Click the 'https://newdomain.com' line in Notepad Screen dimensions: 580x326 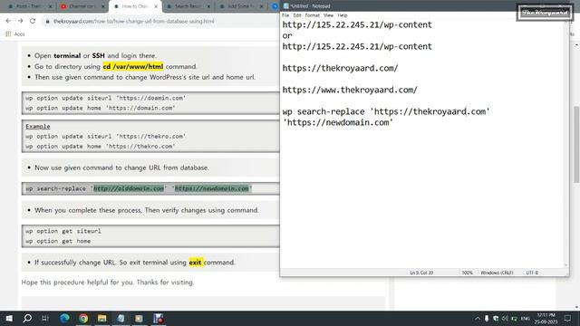point(338,122)
